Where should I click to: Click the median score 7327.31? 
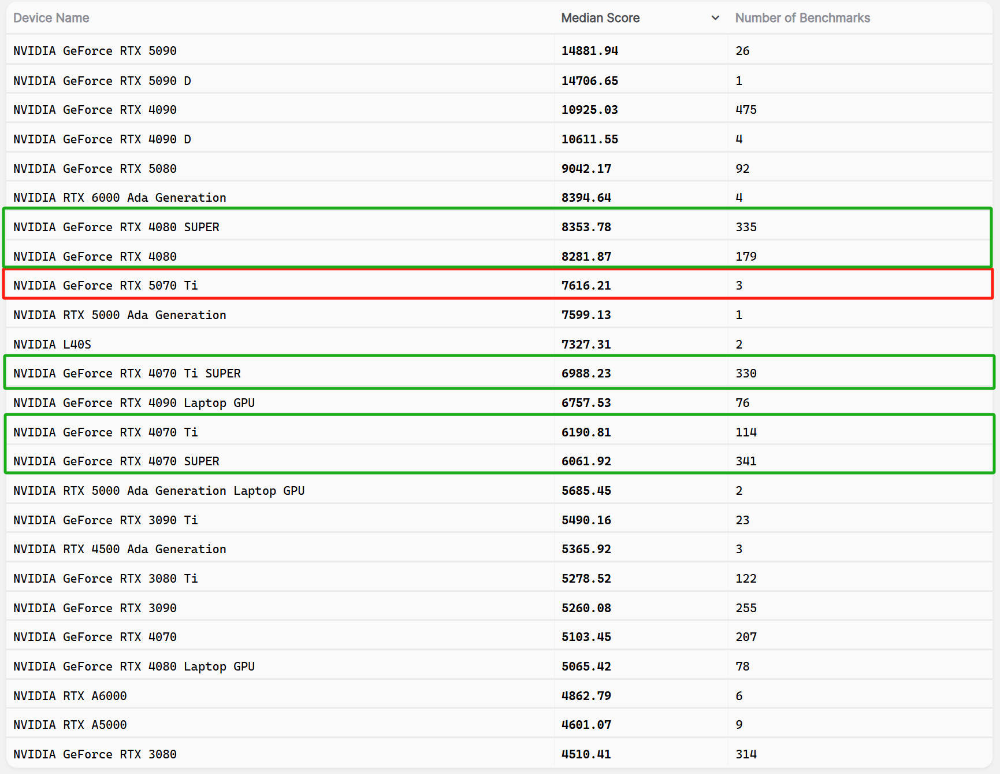(586, 345)
